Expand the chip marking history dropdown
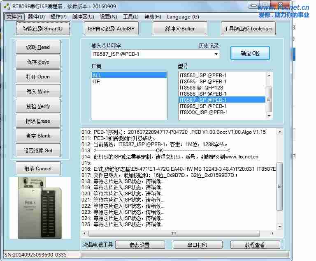The height and width of the screenshot is (261, 316). point(216,54)
